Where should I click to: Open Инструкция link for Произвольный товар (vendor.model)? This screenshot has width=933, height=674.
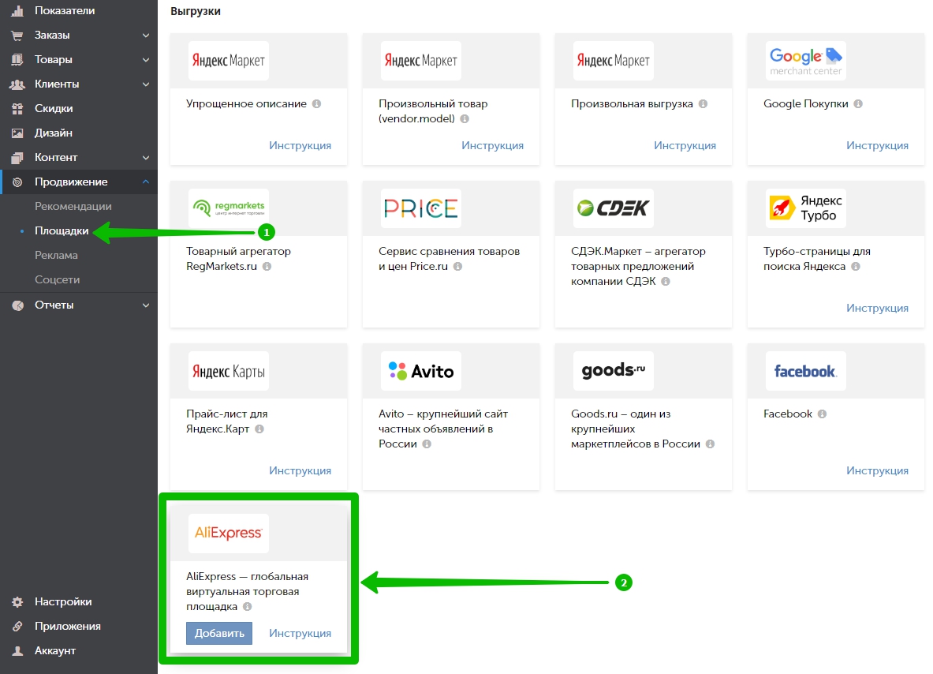click(492, 145)
